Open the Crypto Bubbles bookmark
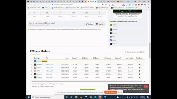The image size is (177, 99). pos(103,8)
